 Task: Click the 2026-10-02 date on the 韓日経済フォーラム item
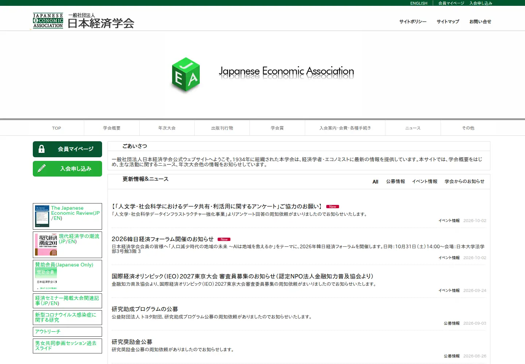click(x=475, y=258)
